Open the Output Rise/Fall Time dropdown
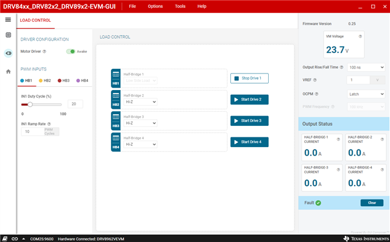The height and width of the screenshot is (242, 390). (366, 67)
